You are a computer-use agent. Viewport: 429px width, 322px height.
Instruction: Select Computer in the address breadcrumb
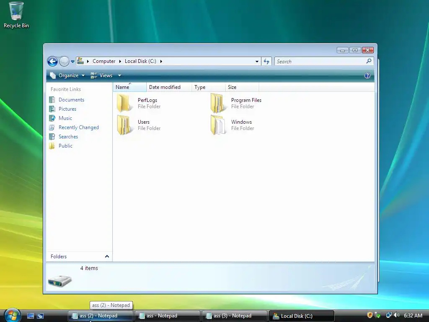104,61
